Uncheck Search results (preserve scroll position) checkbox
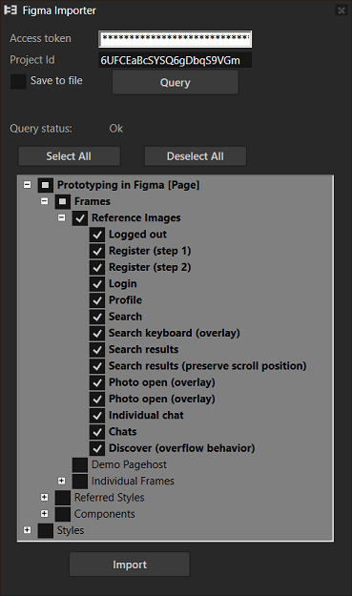This screenshot has height=596, width=352. (x=97, y=366)
